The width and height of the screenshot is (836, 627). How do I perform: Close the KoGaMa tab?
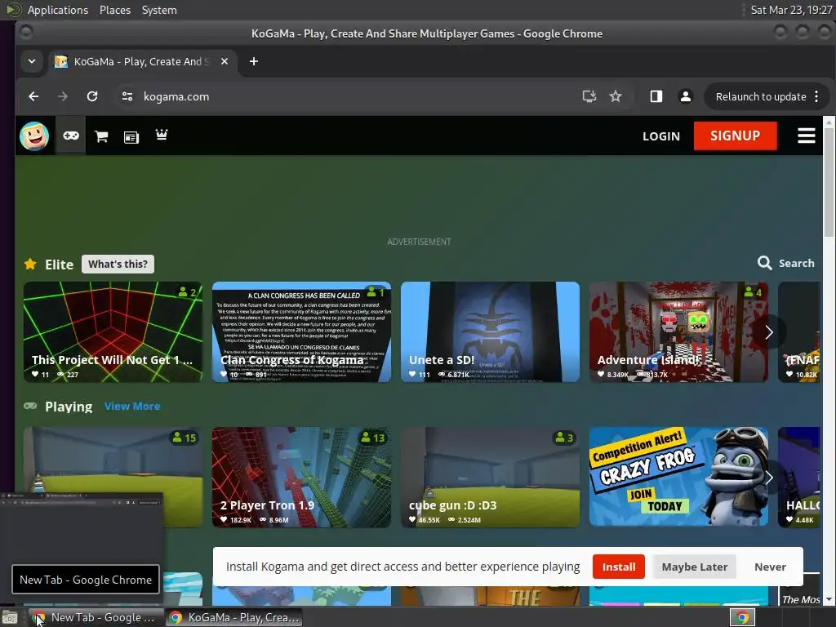point(225,61)
